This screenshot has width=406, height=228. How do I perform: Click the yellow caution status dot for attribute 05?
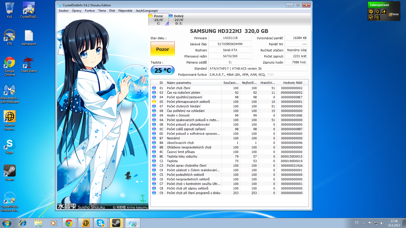click(x=154, y=102)
